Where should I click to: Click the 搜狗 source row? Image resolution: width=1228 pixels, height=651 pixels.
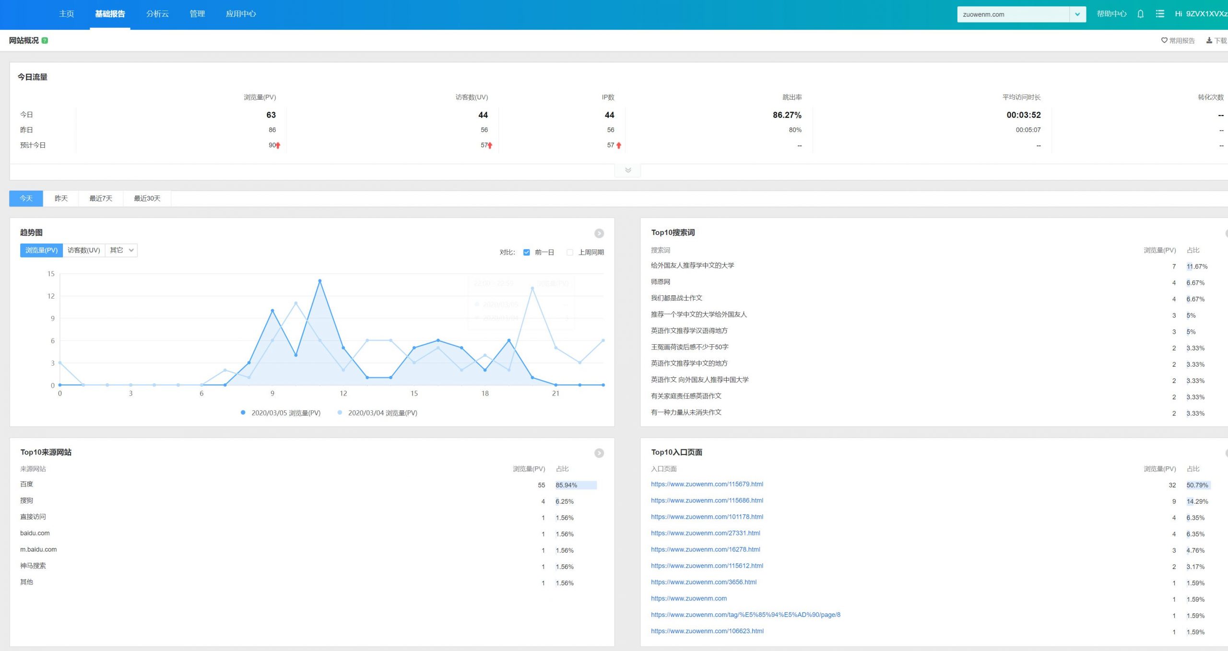tap(312, 501)
